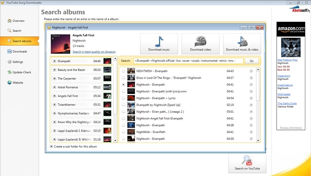Screen dimensions: 311x176
Task: Open the Overview page in sidebar
Action: click(x=16, y=21)
